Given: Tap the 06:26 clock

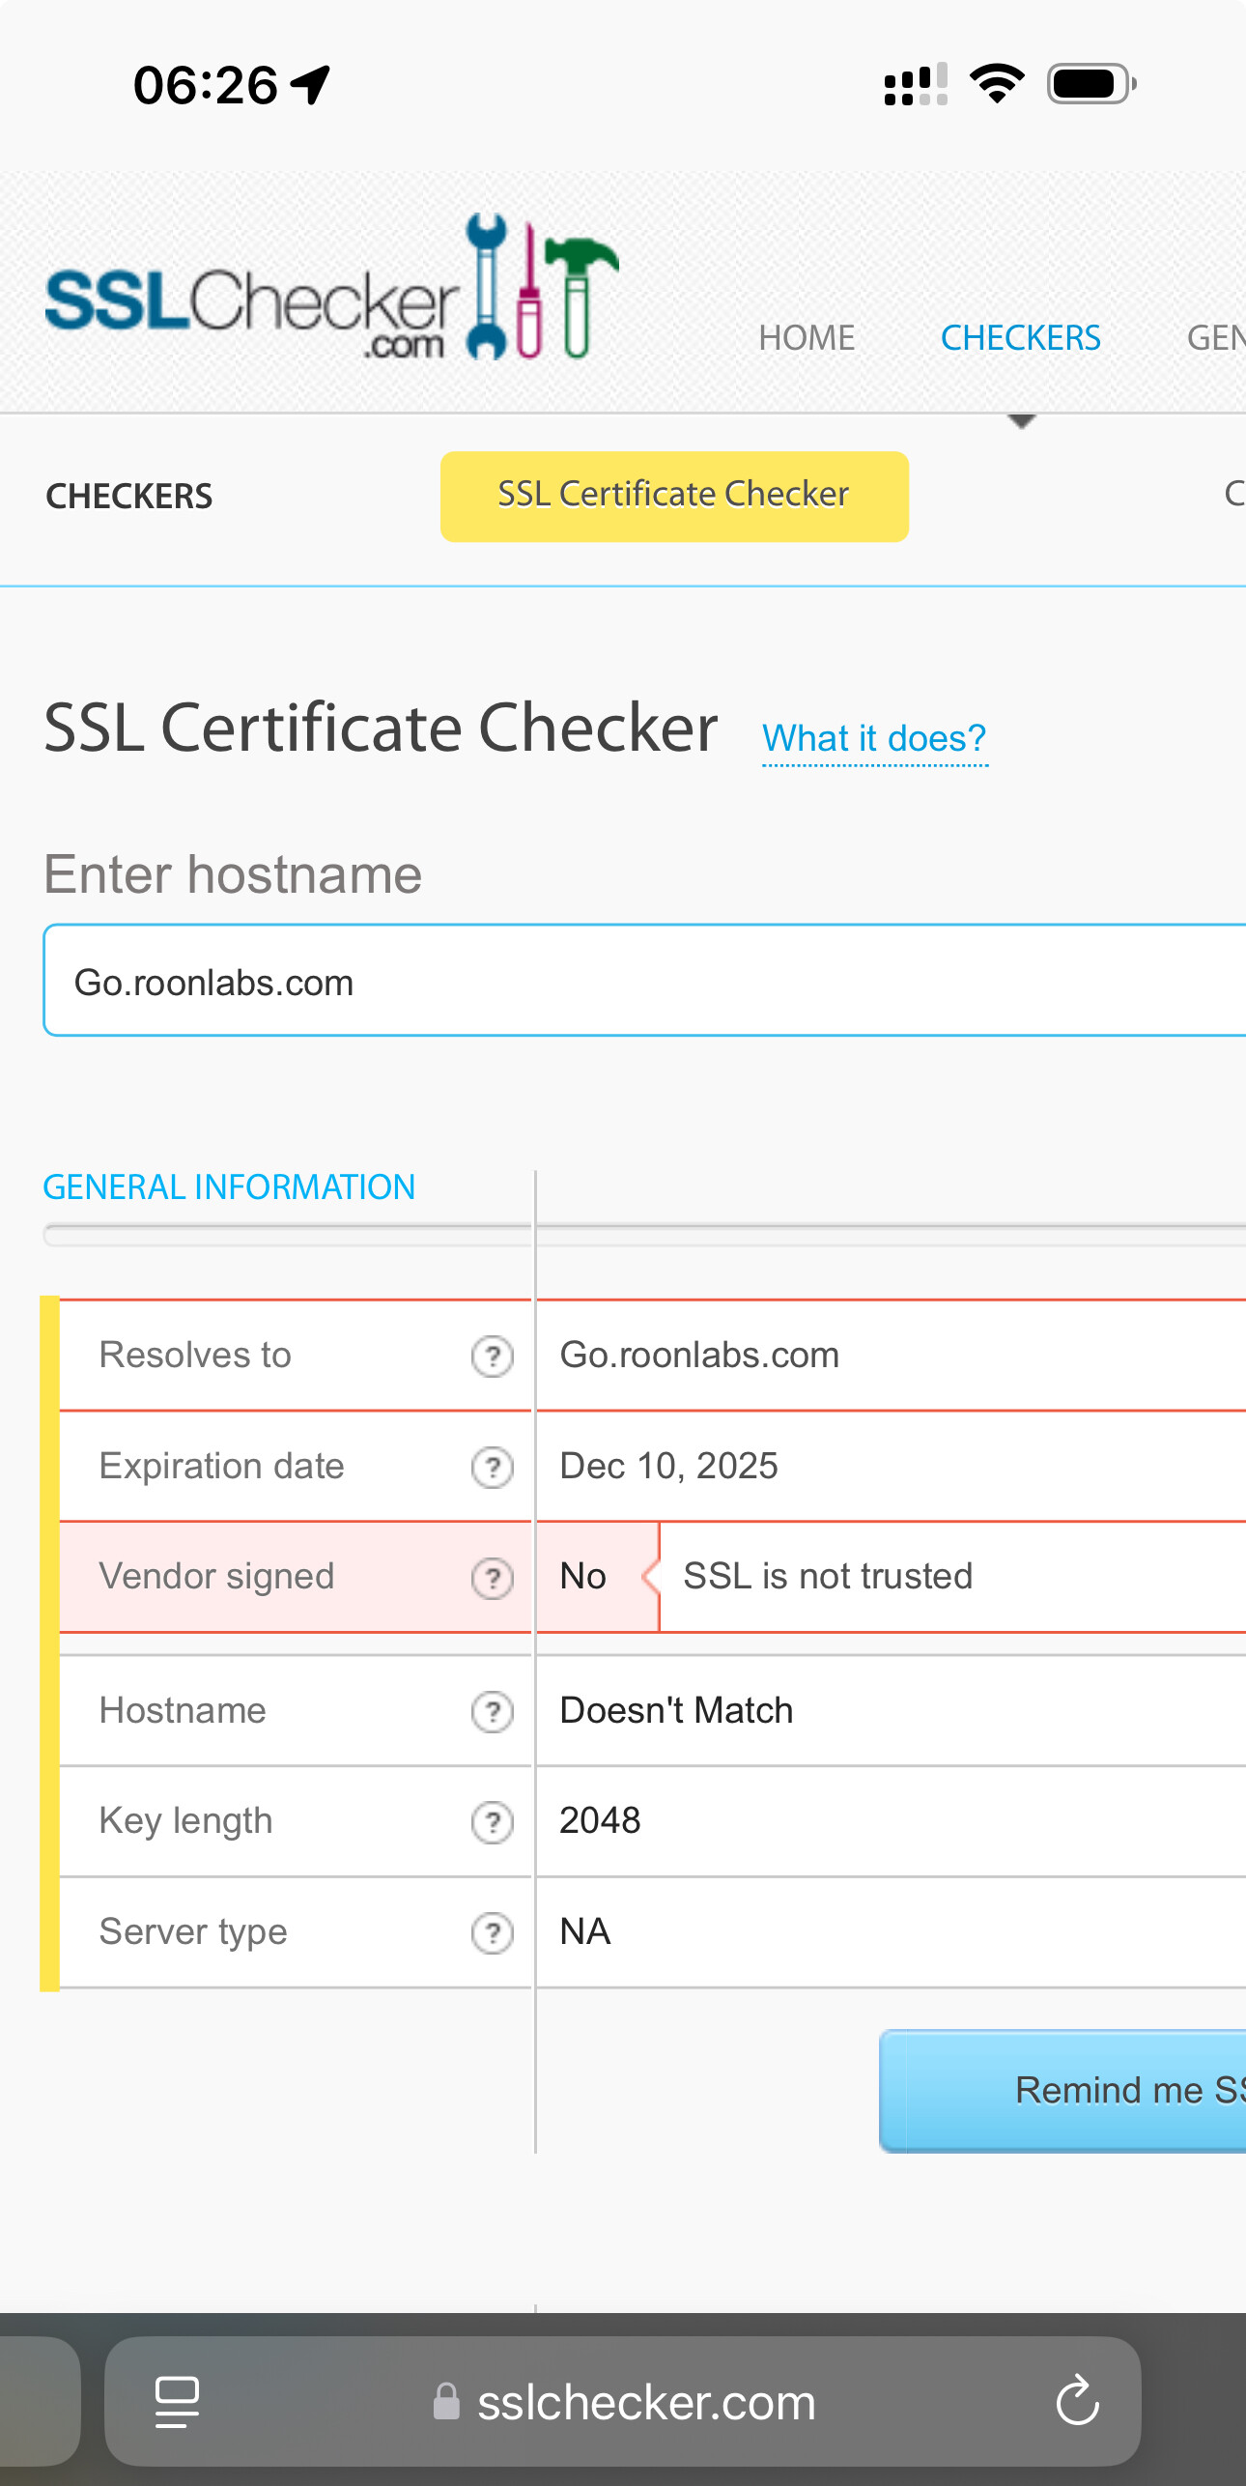Looking at the screenshot, I should click(206, 85).
